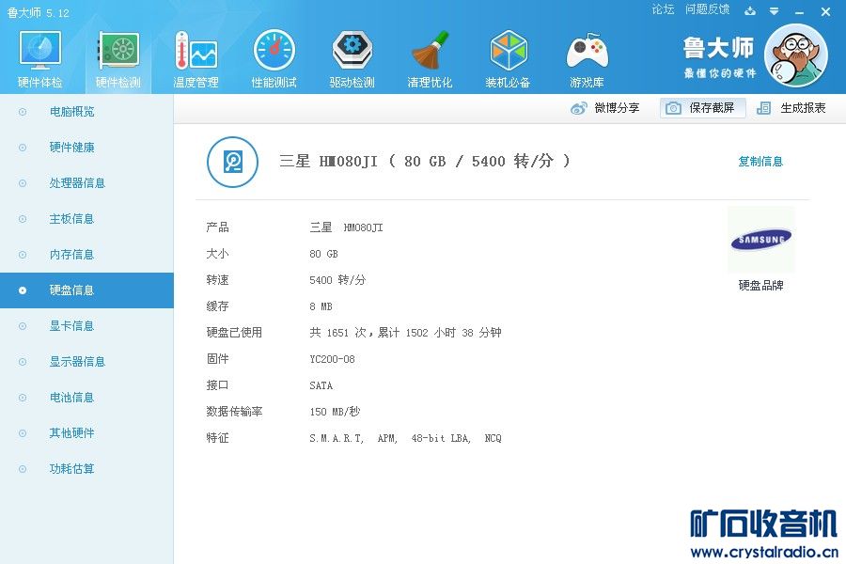Click the 鲁大师 mascot avatar image

795,54
